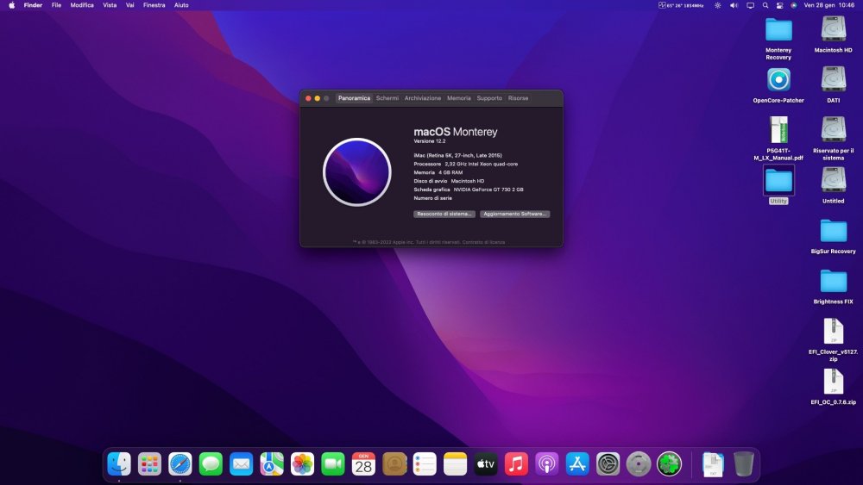Open App Store in the Dock
The height and width of the screenshot is (485, 863).
(x=577, y=464)
